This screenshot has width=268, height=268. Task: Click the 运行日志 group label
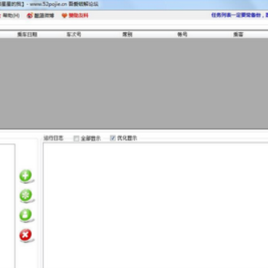[54, 138]
